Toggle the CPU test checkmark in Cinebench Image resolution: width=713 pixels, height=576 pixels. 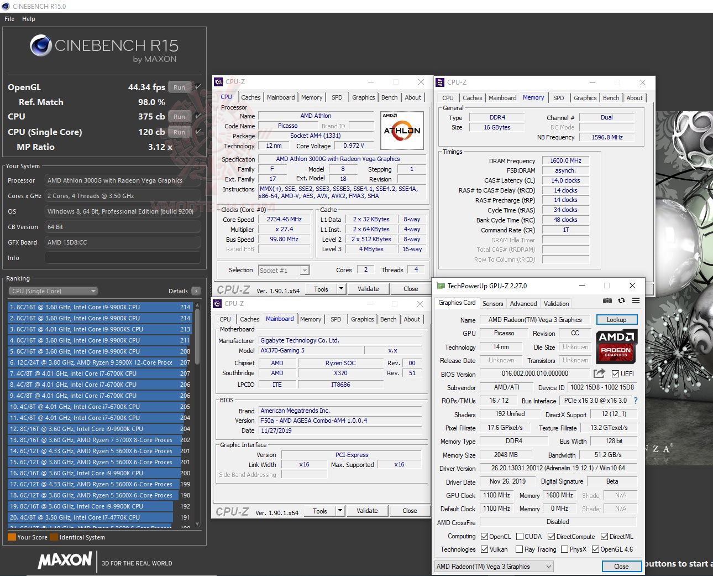198,116
